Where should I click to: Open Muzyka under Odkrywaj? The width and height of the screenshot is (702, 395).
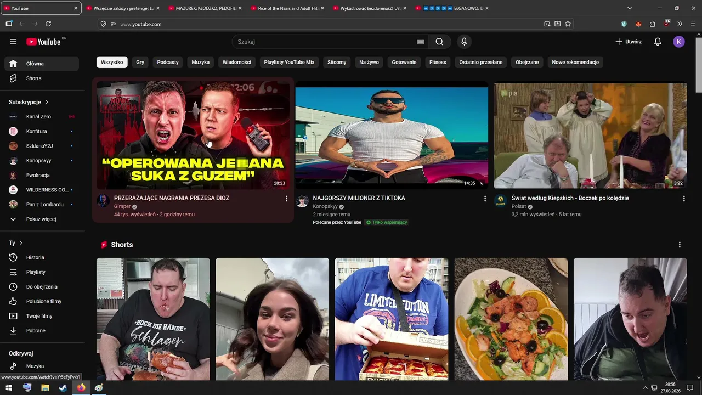click(42, 366)
